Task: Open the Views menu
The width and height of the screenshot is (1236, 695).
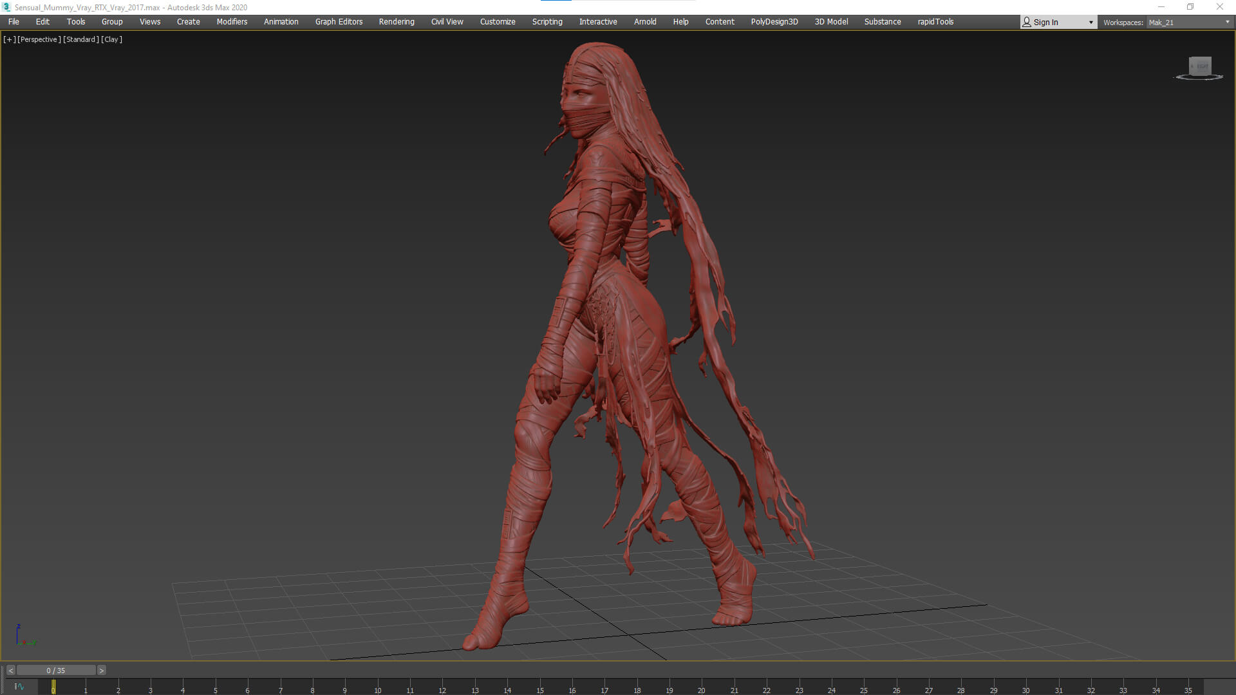Action: [150, 21]
